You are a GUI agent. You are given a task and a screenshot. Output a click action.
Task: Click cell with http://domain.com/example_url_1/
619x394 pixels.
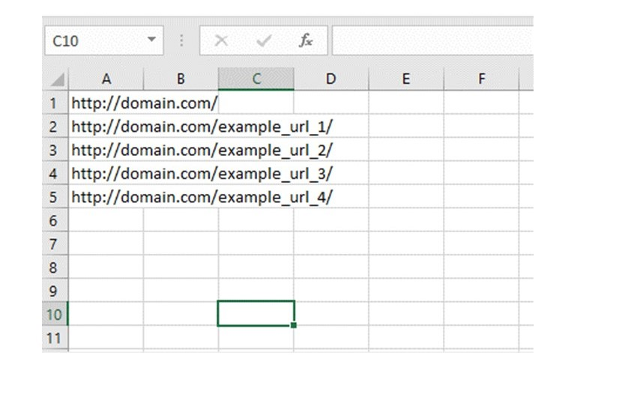pyautogui.click(x=106, y=127)
